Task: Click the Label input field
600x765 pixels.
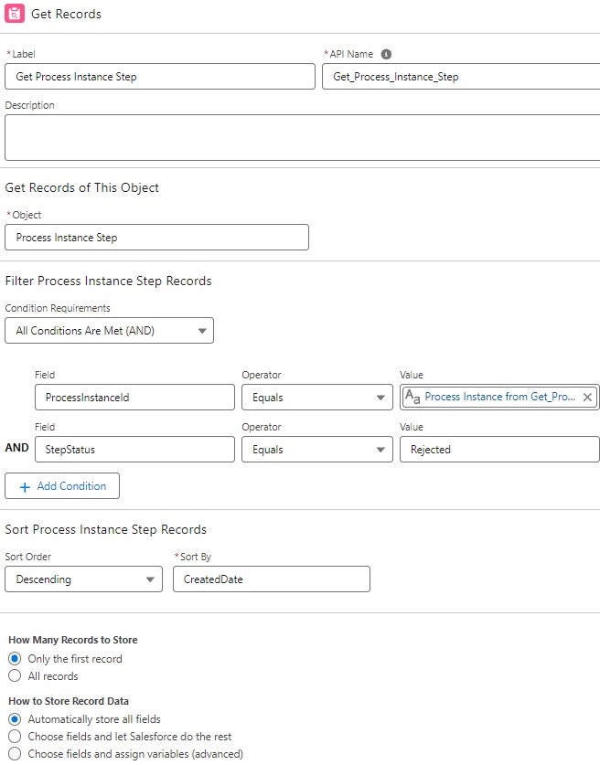Action: (160, 76)
